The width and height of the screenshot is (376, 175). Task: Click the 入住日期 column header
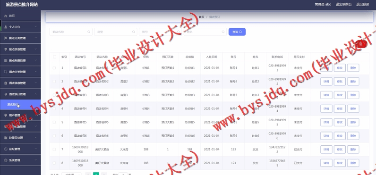coord(212,57)
